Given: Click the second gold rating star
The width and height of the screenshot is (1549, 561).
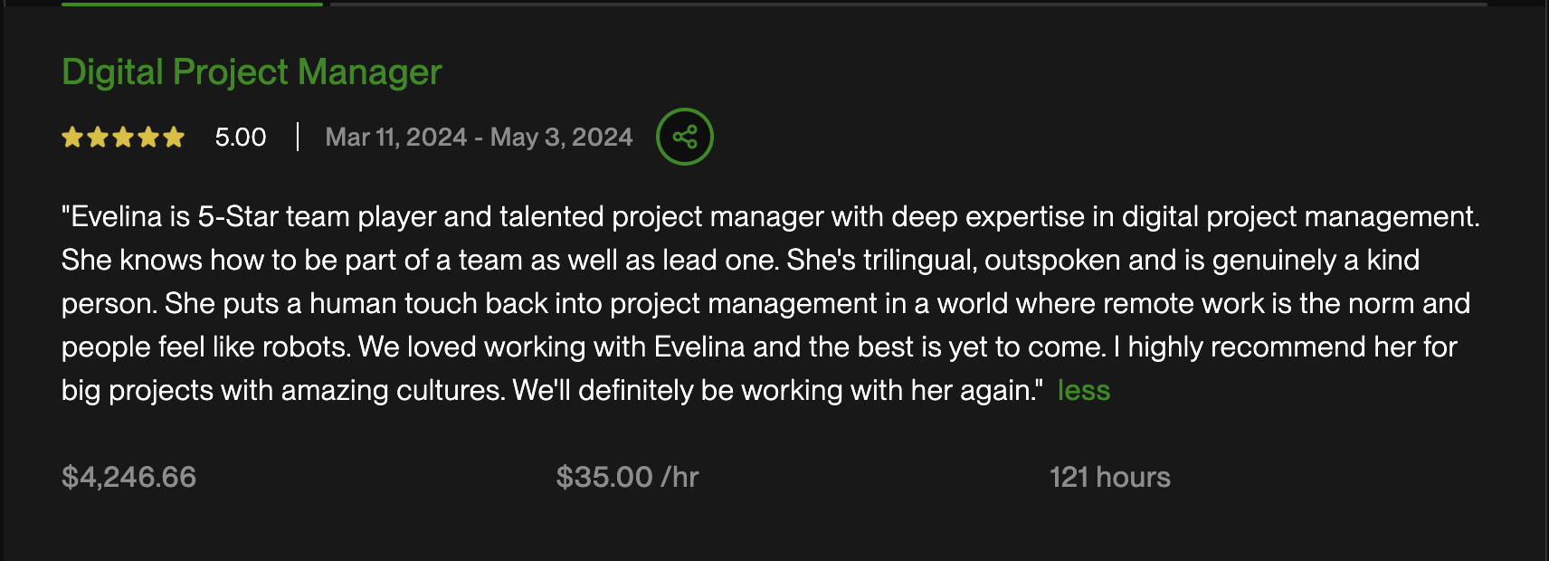Looking at the screenshot, I should [x=98, y=138].
